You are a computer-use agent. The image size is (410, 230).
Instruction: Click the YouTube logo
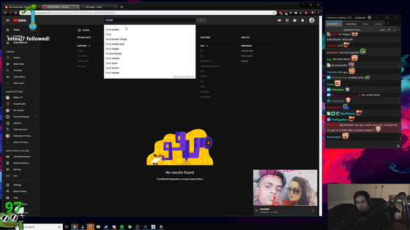20,20
